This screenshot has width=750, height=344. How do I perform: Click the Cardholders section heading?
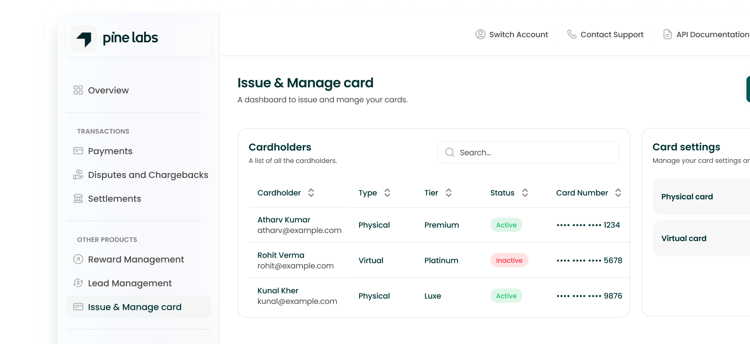click(280, 147)
